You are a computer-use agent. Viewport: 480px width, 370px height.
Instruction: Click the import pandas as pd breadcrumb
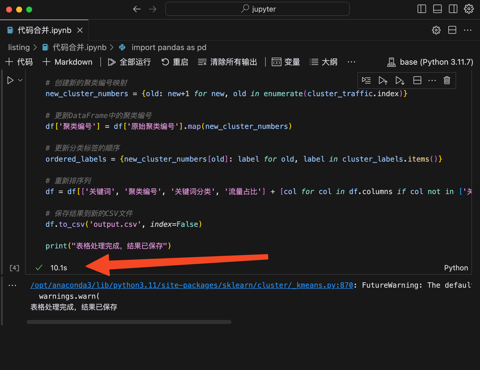pos(163,47)
